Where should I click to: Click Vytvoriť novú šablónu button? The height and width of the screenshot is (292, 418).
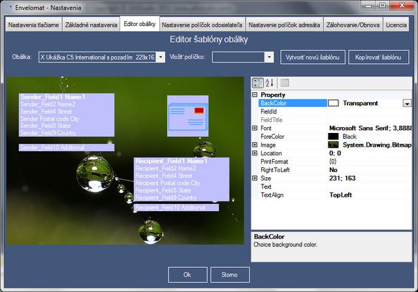(312, 57)
